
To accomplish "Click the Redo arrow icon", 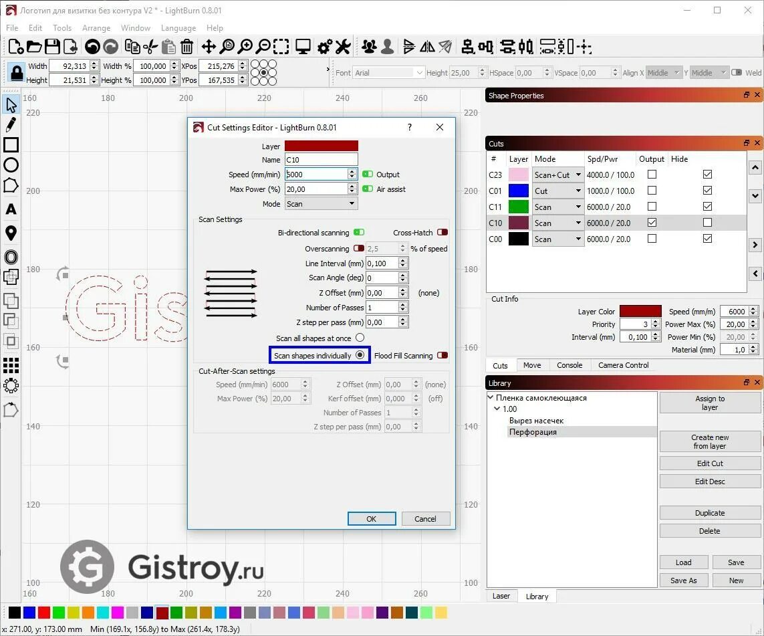I will click(x=111, y=47).
